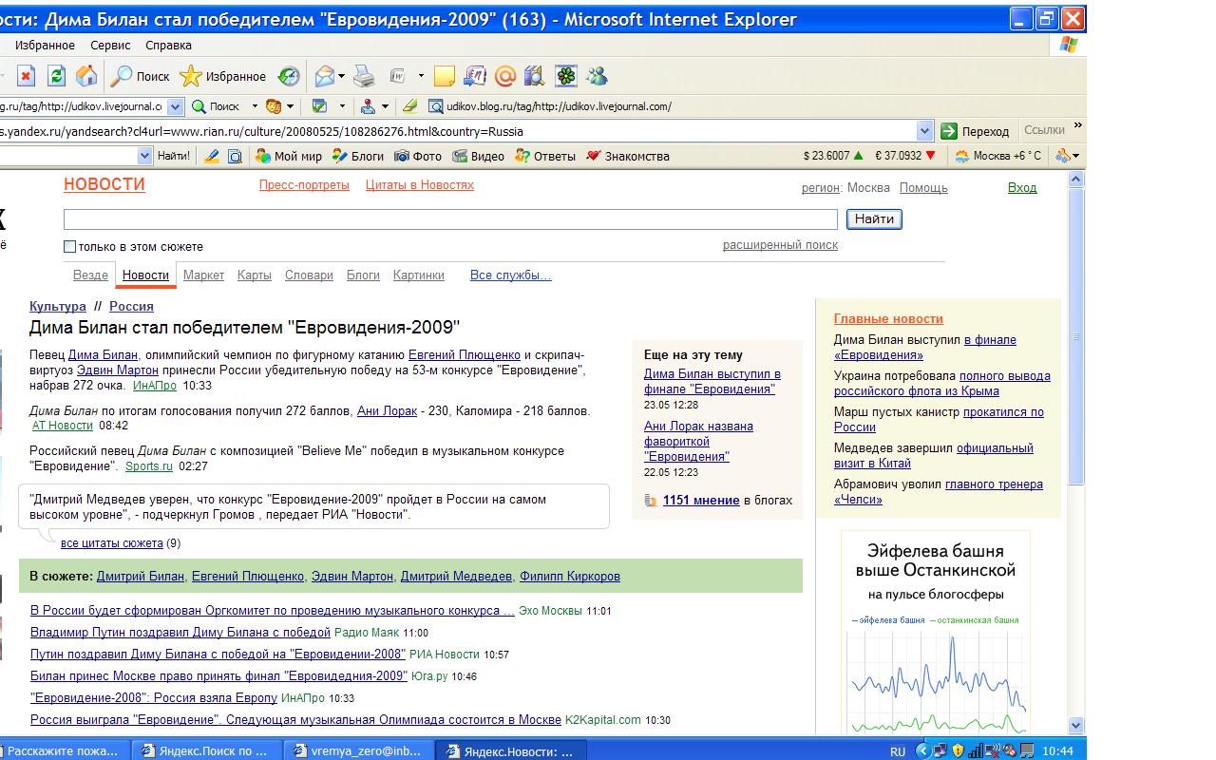Open Windows Messenger people icon
The width and height of the screenshot is (1216, 760).
pos(598,76)
